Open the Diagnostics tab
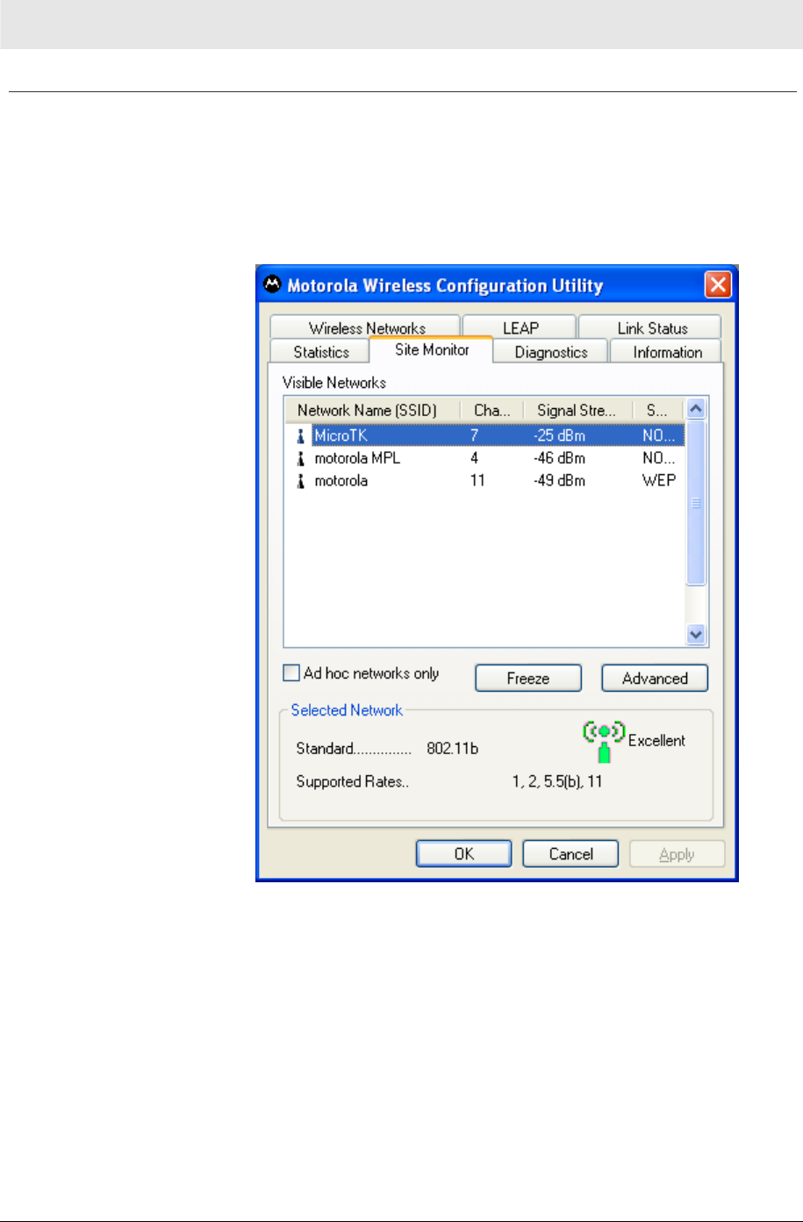The height and width of the screenshot is (1222, 803). click(x=551, y=352)
